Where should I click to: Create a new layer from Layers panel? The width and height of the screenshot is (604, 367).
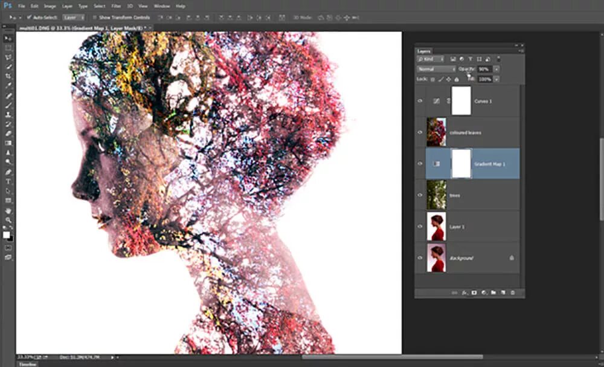click(x=503, y=293)
